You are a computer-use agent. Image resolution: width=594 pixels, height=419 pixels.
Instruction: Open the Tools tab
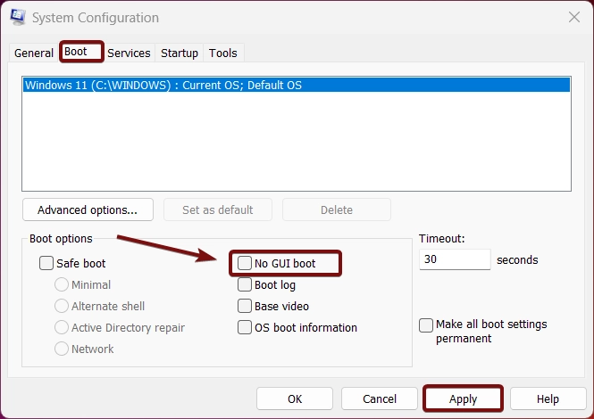pyautogui.click(x=223, y=53)
